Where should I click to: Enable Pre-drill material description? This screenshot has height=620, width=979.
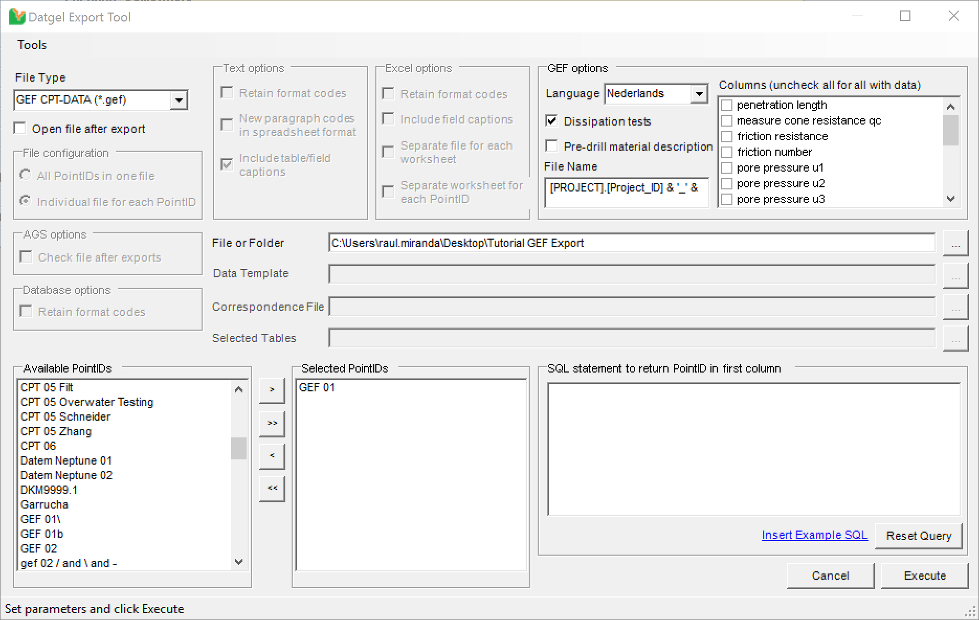[x=552, y=146]
